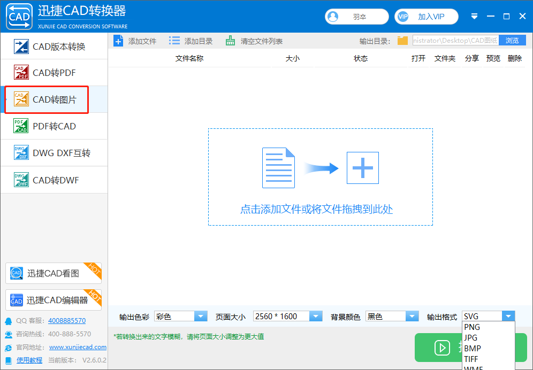The height and width of the screenshot is (370, 533).
Task: Open the www.xunjiecad.com website link
Action: point(78,347)
